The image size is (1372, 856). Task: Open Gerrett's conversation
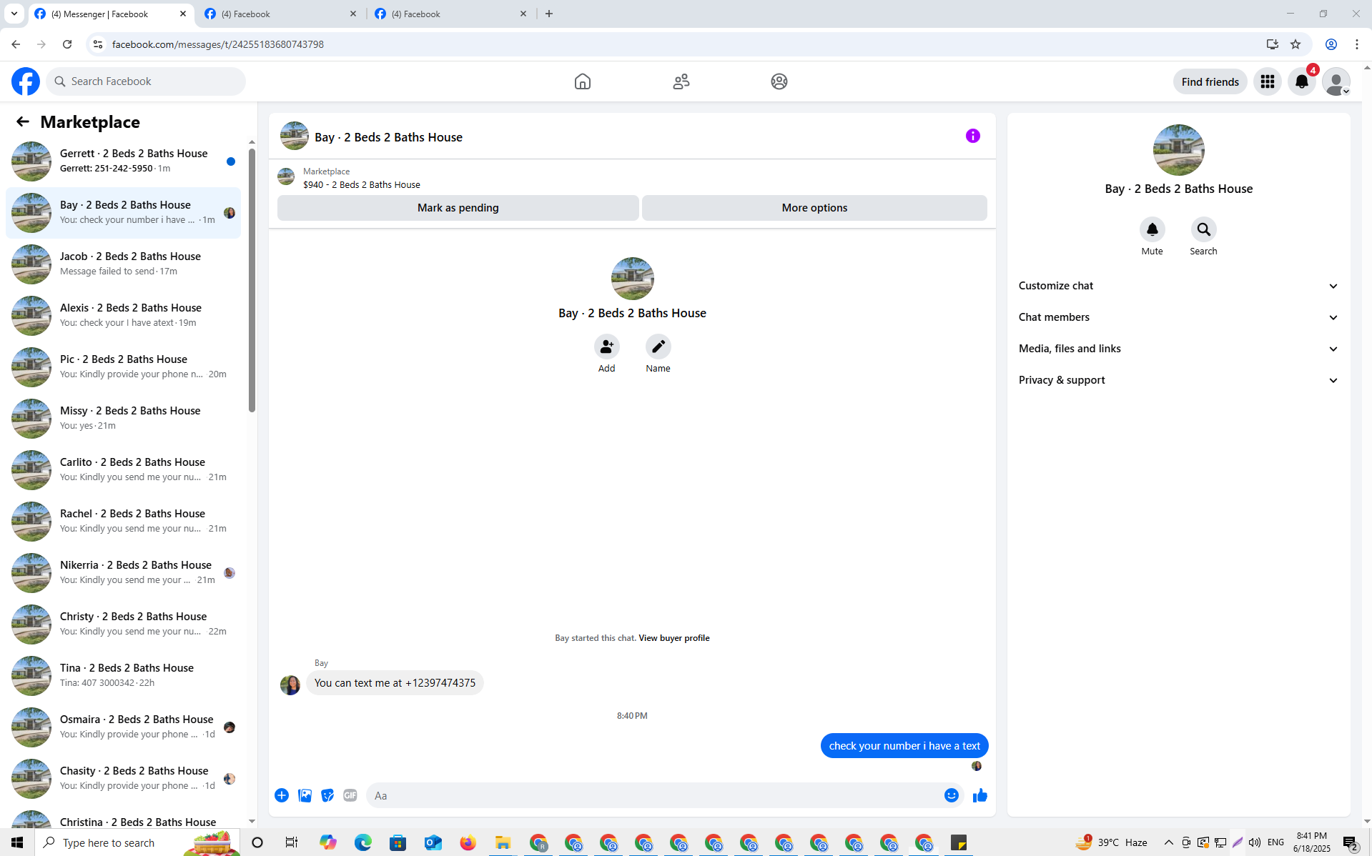[123, 161]
